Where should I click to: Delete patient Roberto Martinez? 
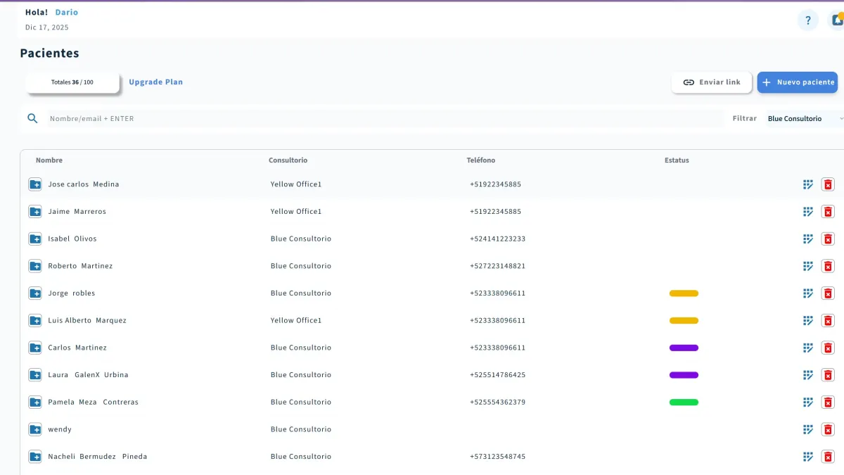[x=828, y=266]
